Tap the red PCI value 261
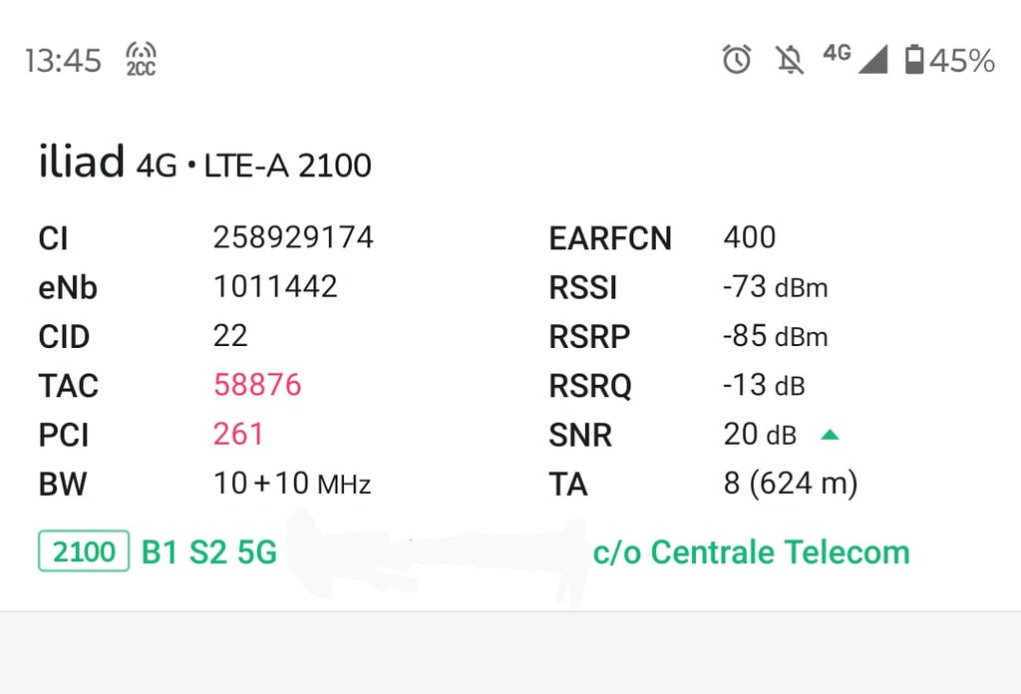1021x694 pixels. point(238,434)
